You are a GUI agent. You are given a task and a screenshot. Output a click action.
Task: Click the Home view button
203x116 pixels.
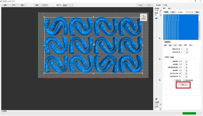pos(140,5)
